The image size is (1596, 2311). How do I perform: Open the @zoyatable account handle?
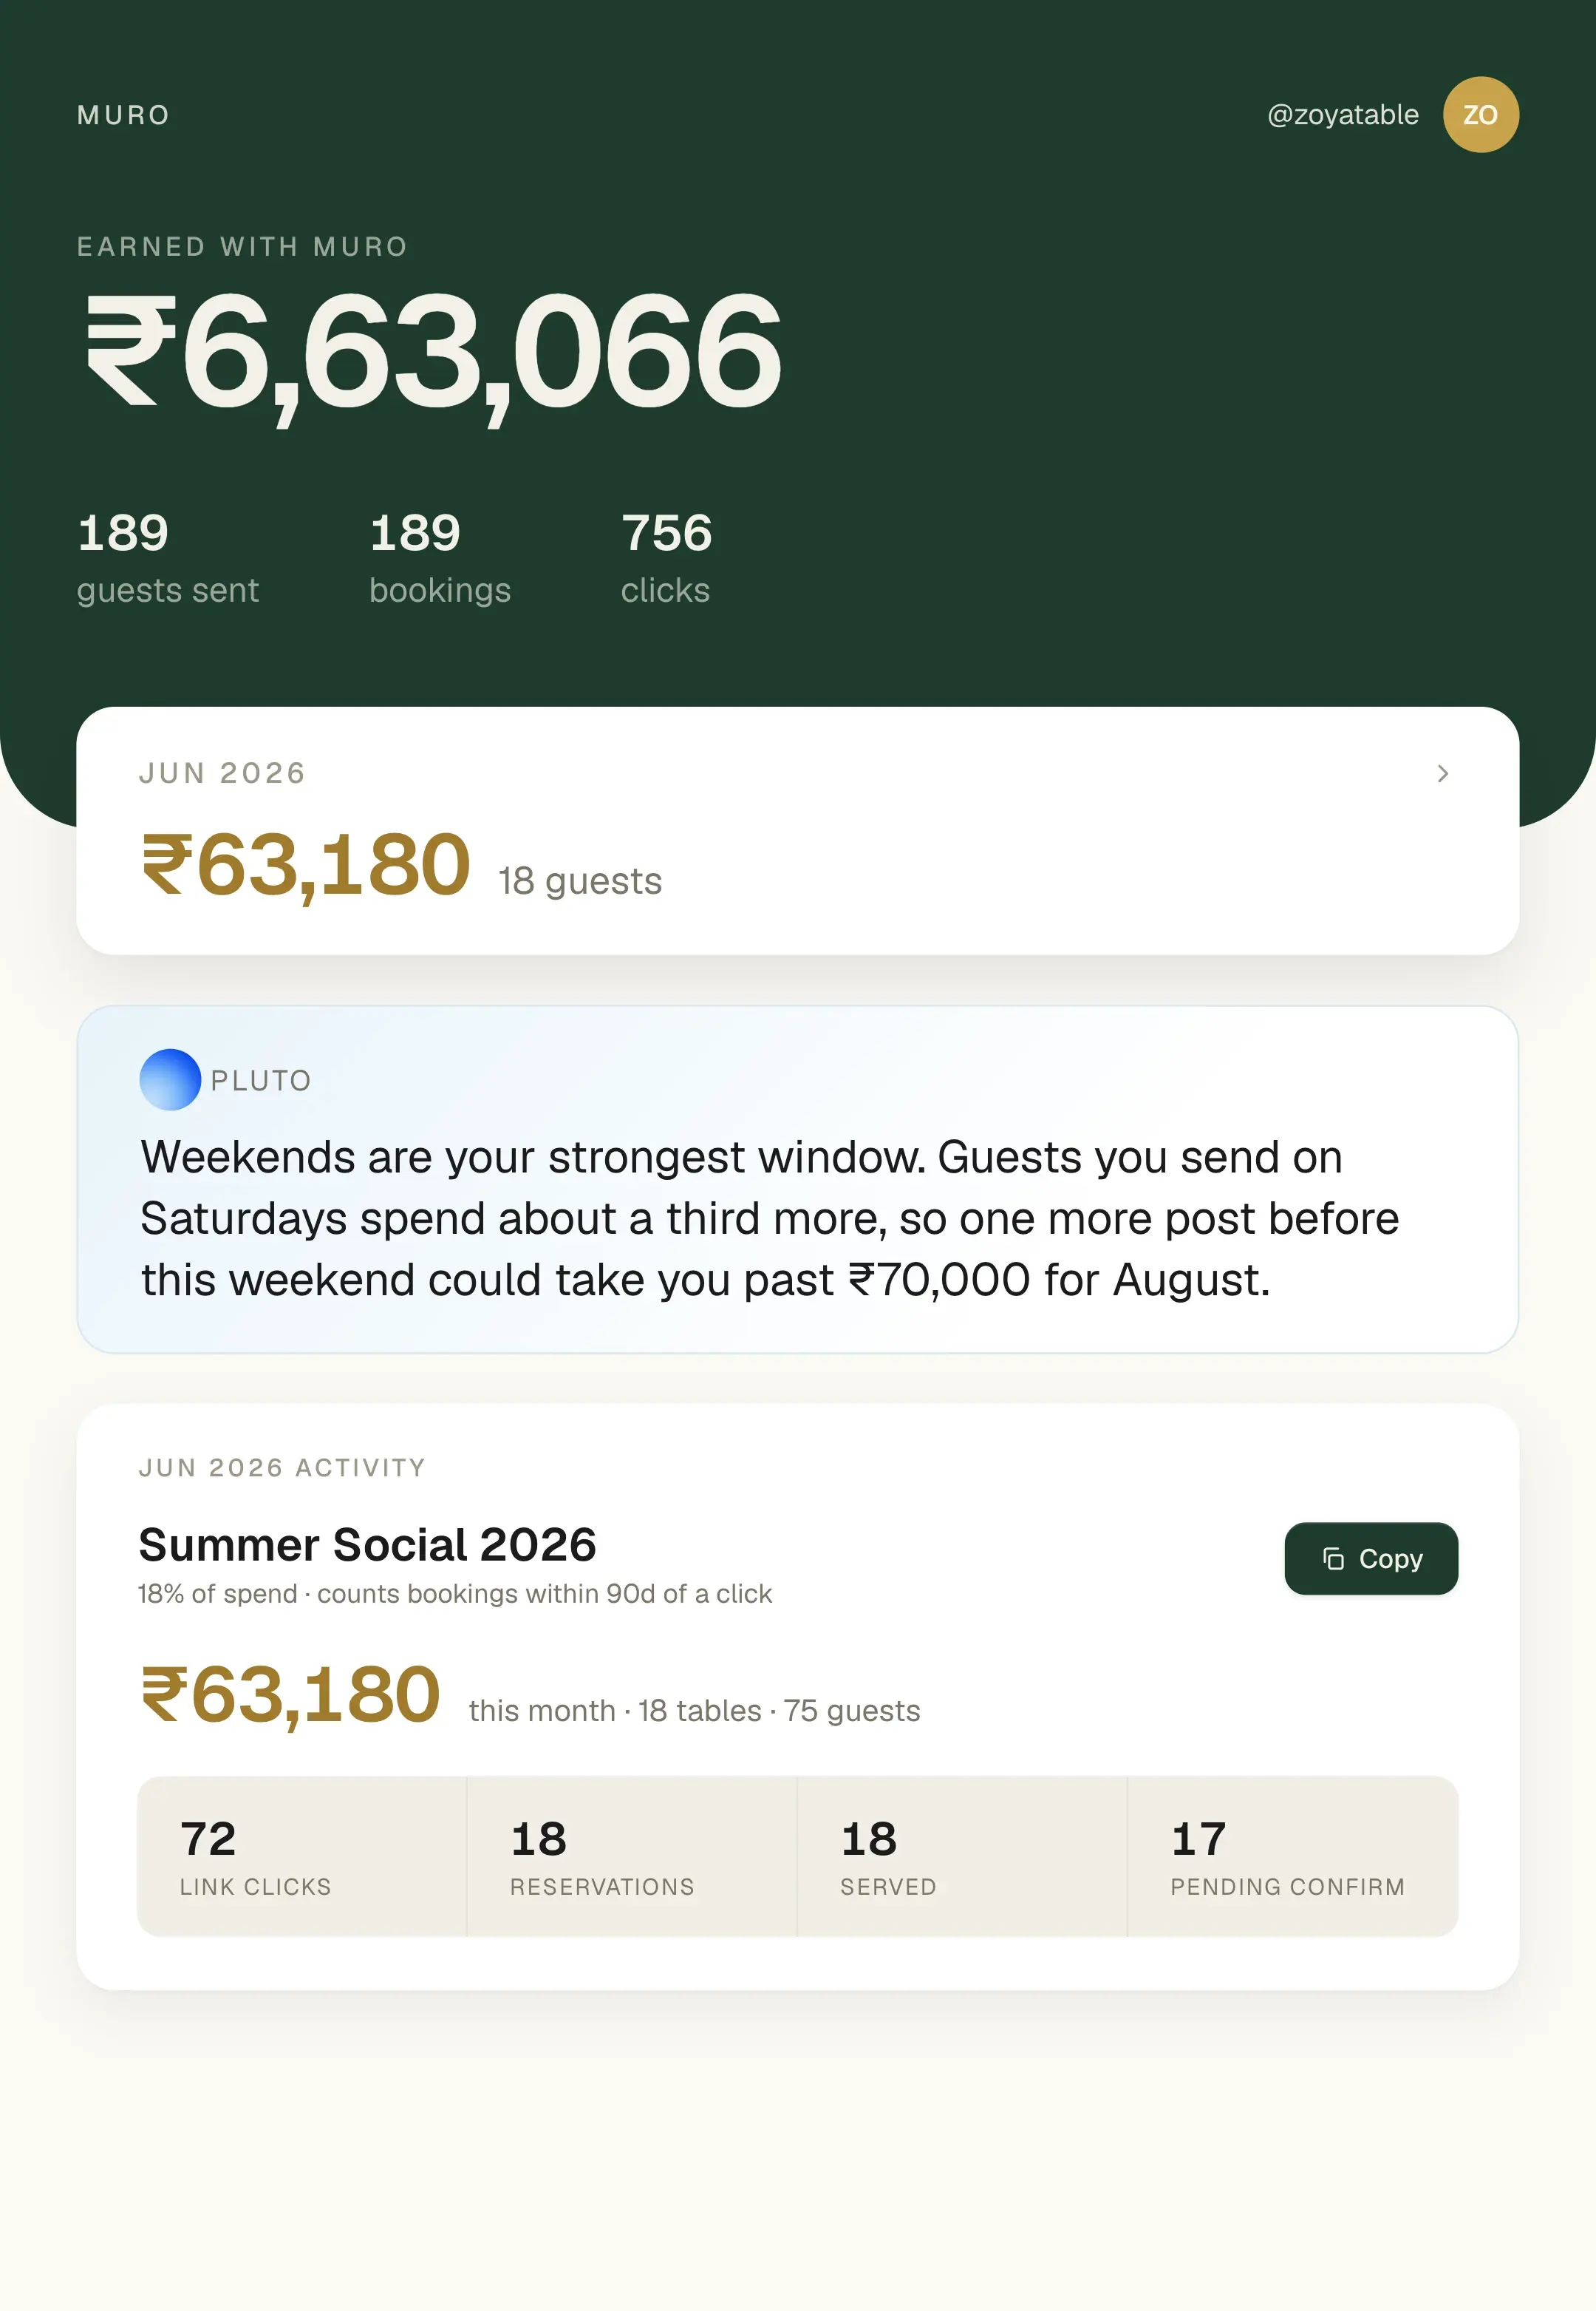1342,115
